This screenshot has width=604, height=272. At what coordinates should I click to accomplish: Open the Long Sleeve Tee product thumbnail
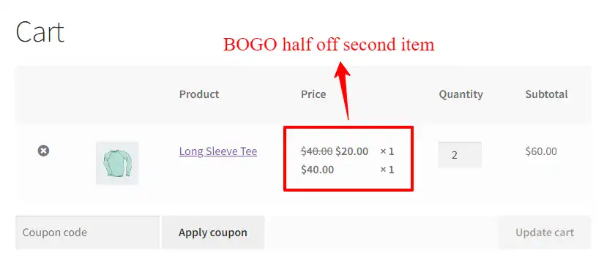coord(117,163)
